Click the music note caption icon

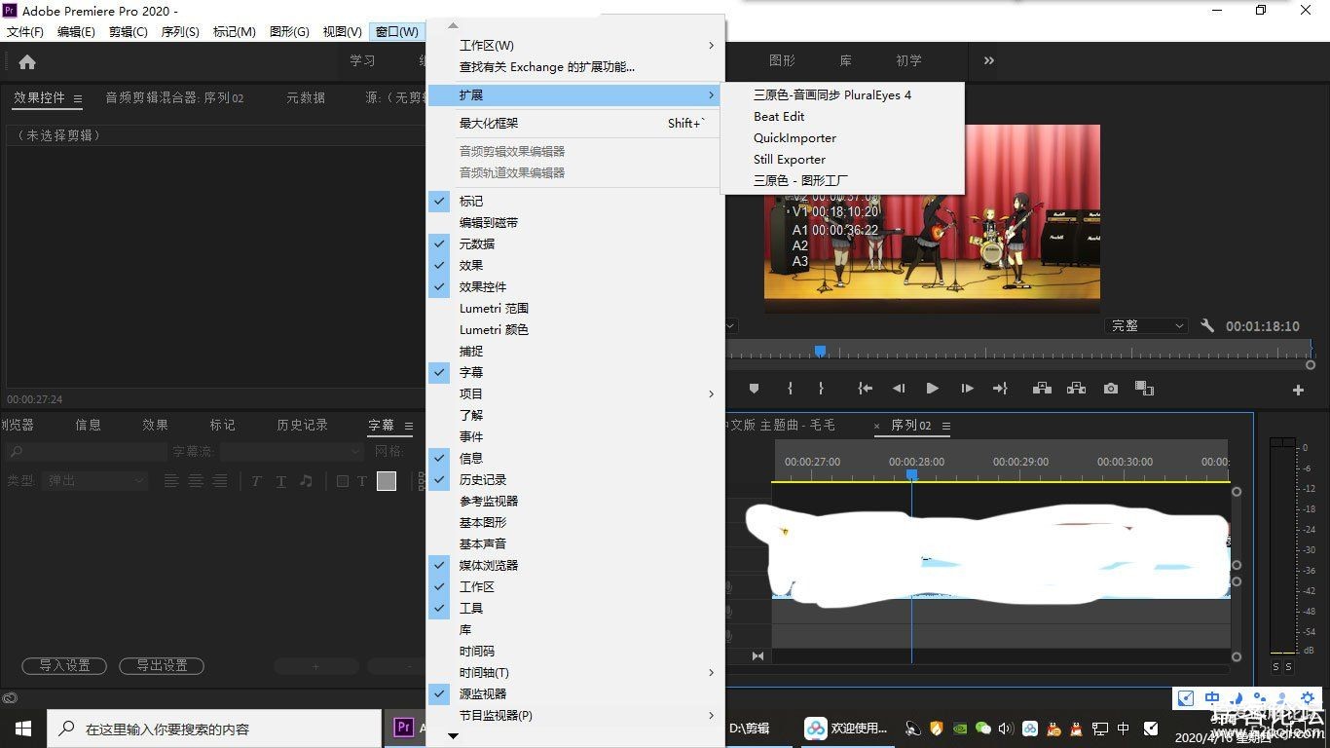pos(306,481)
